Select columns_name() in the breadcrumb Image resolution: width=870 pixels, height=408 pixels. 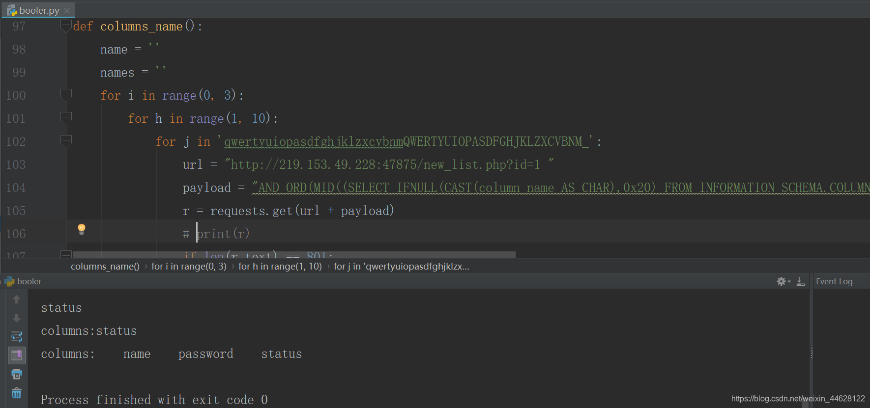click(x=105, y=267)
